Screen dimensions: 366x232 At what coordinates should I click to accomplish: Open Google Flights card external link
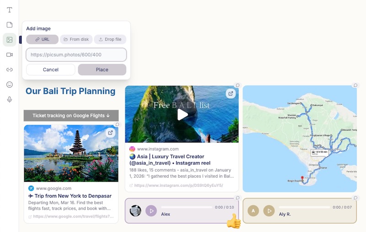(x=110, y=133)
